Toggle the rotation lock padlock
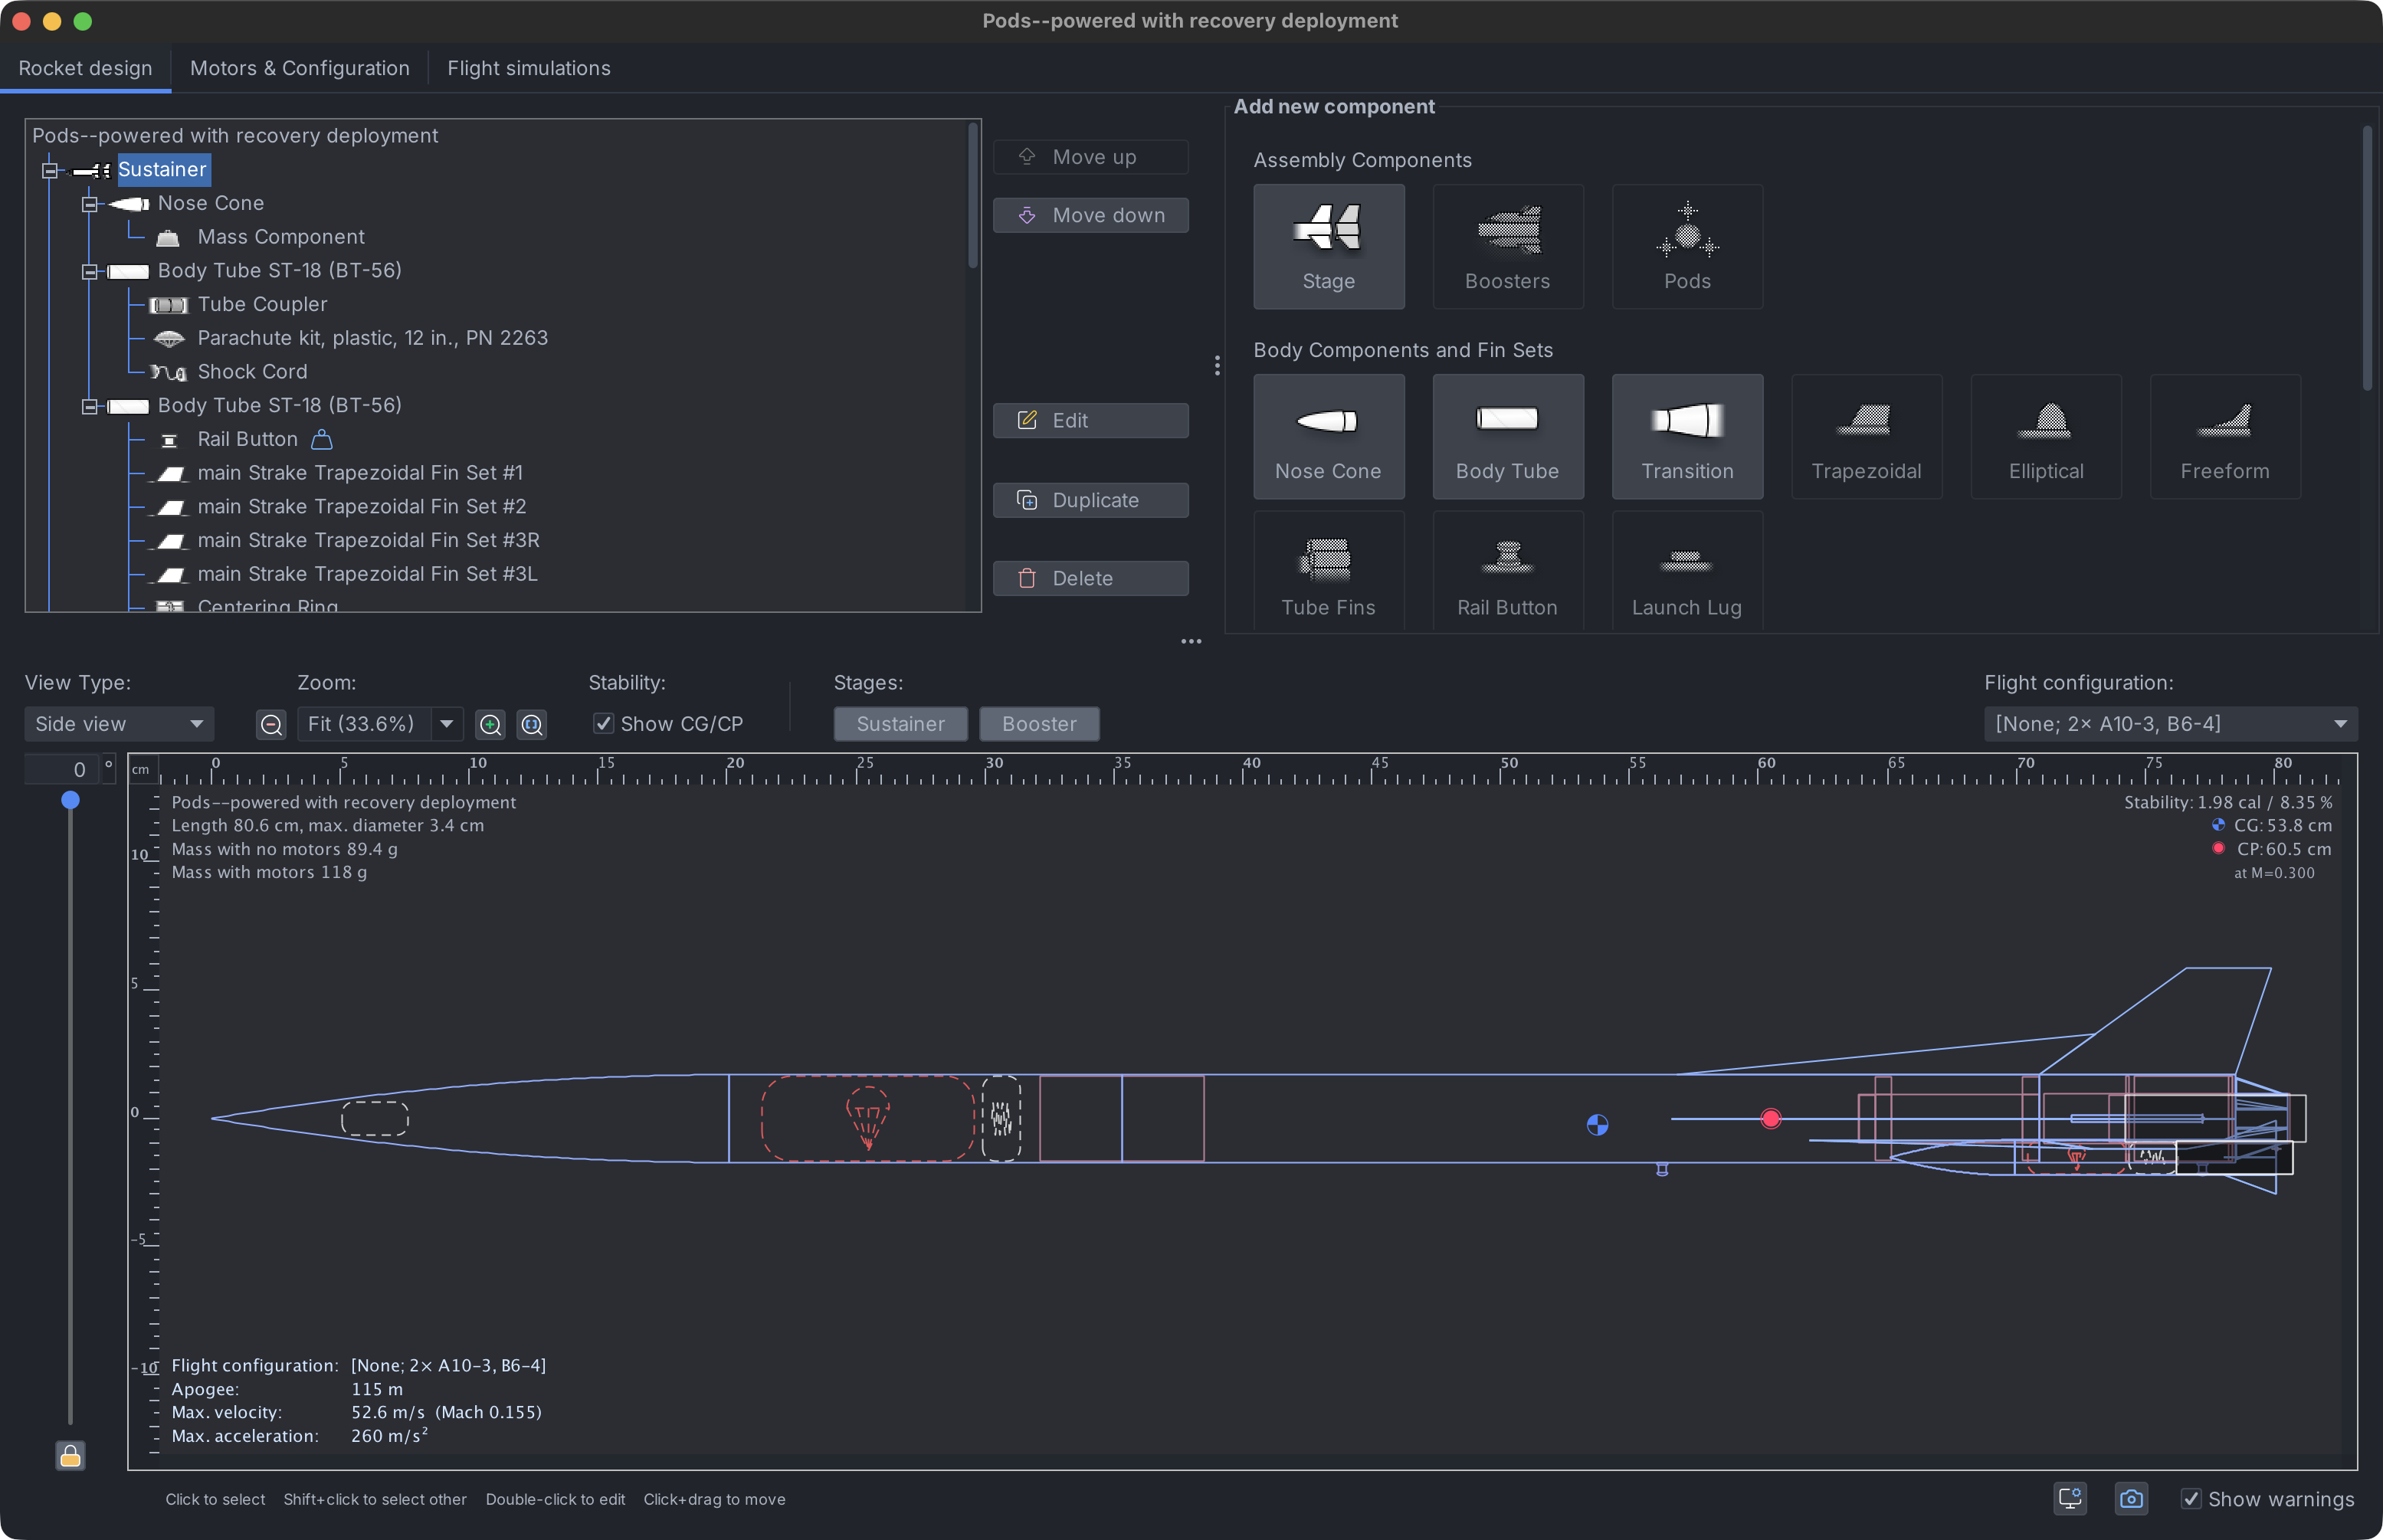 [x=70, y=1456]
